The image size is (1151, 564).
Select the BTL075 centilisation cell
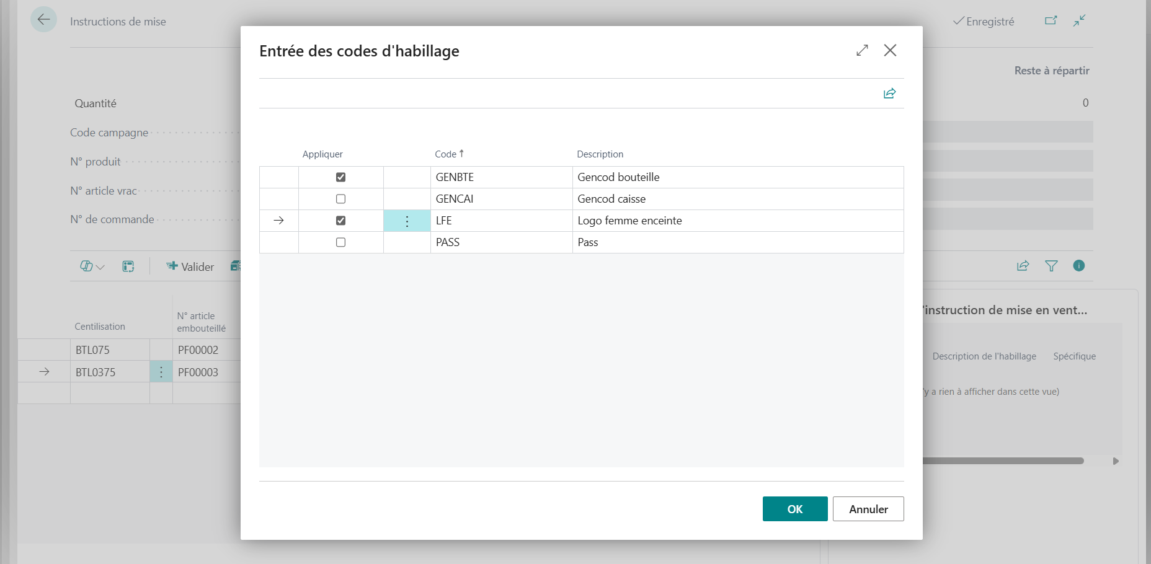110,350
